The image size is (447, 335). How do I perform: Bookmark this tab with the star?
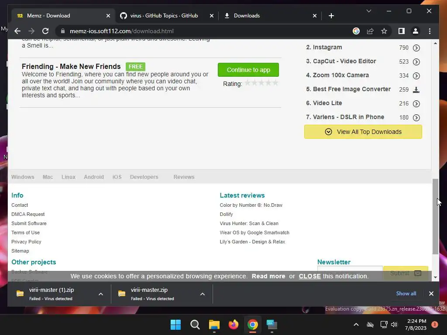pos(384,31)
